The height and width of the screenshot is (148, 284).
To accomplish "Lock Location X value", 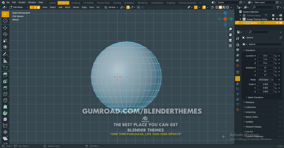I will (275, 56).
